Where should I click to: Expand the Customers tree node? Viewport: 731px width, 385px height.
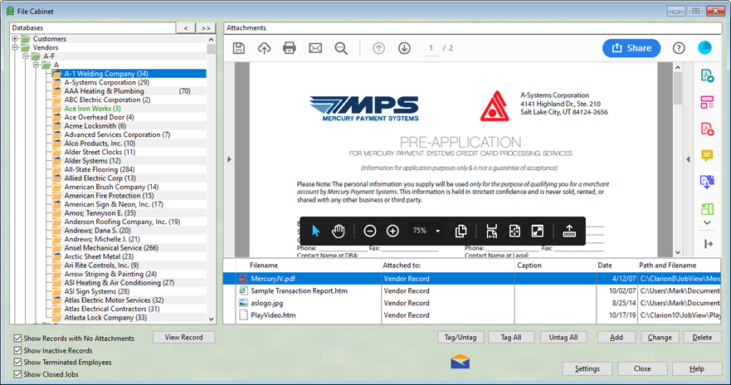coord(16,39)
